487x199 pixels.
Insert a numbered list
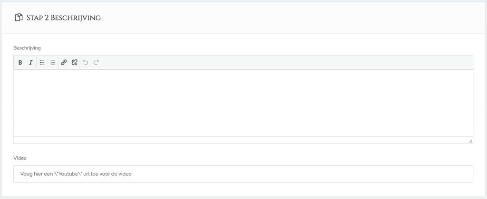pyautogui.click(x=53, y=63)
